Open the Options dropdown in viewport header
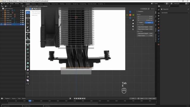The width and height of the screenshot is (190, 107). pyautogui.click(x=153, y=9)
